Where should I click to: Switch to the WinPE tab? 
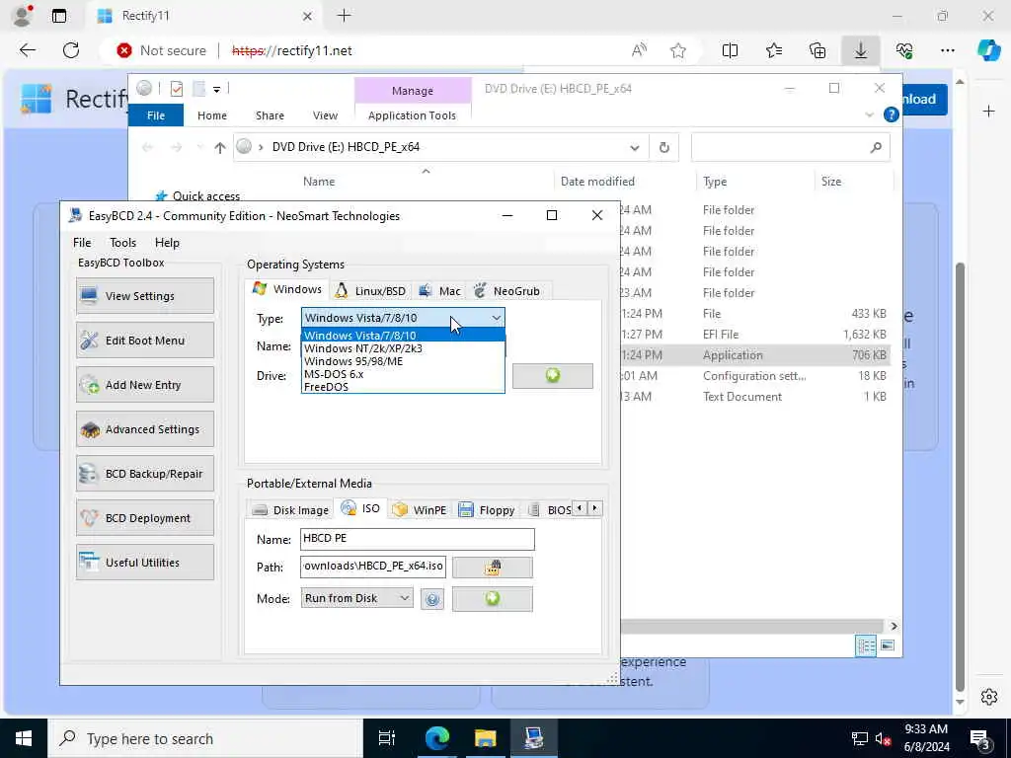click(x=419, y=510)
